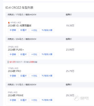
Task: Add 2024款 PRO to 对比
Action: tap(34, 76)
